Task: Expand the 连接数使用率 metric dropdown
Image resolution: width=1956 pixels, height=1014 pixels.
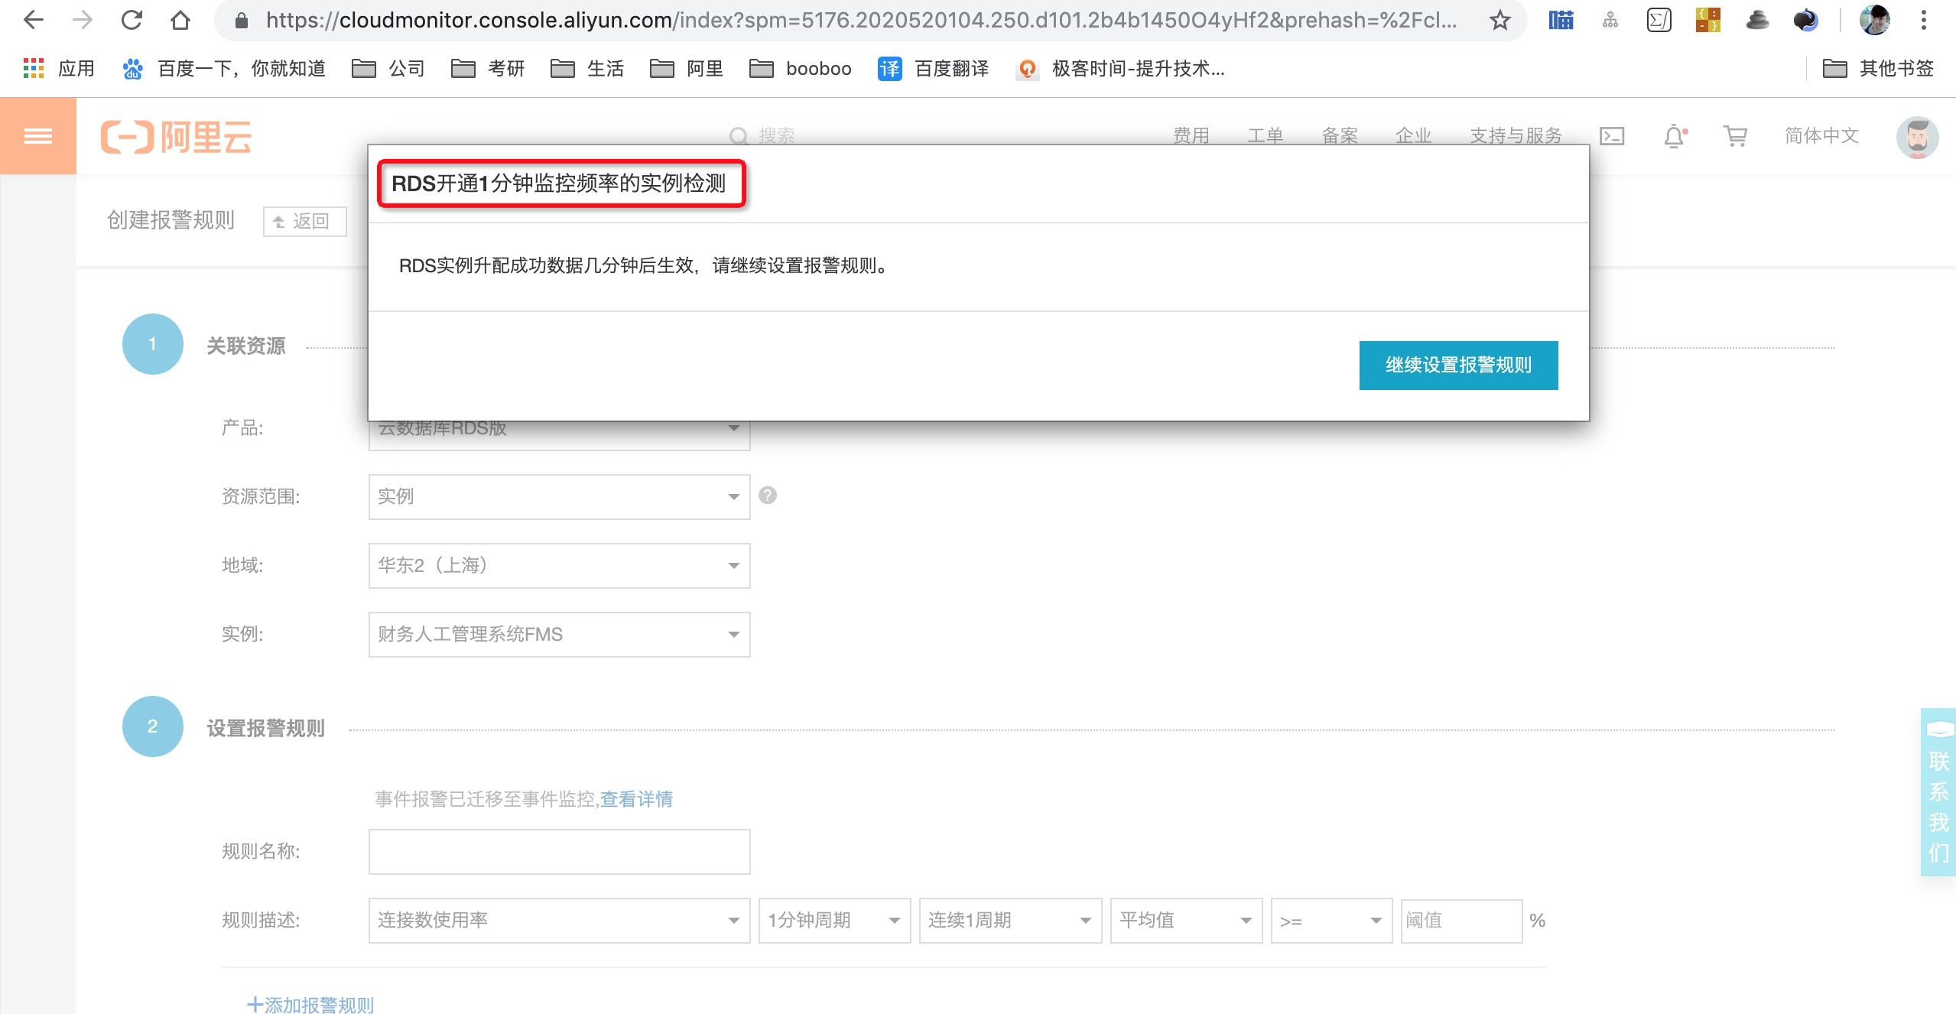Action: pos(559,921)
